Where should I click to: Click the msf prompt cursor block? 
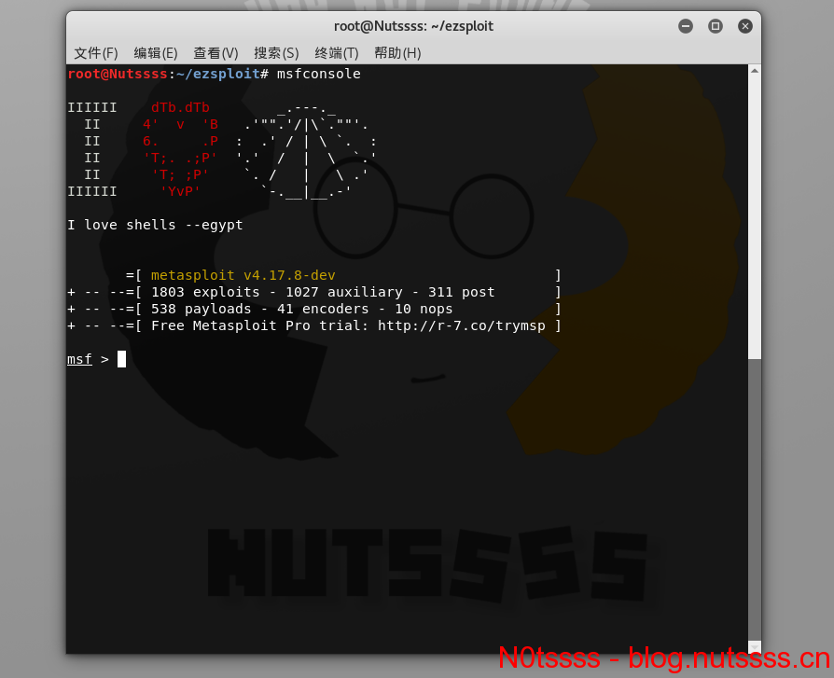pos(122,359)
